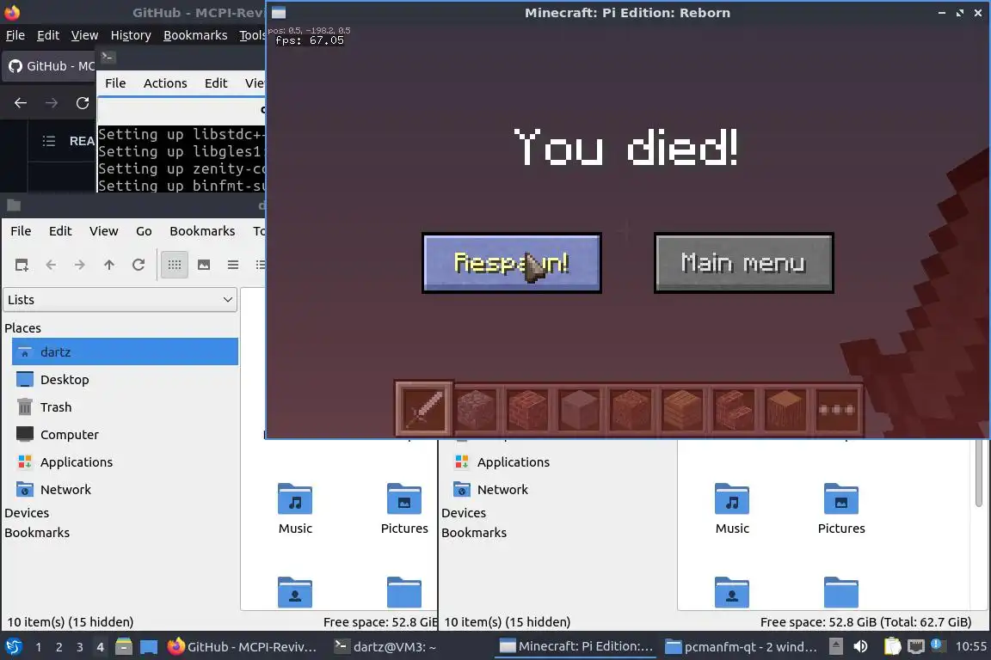Open Bookmarks menu in file manager
The height and width of the screenshot is (660, 991).
coord(202,230)
